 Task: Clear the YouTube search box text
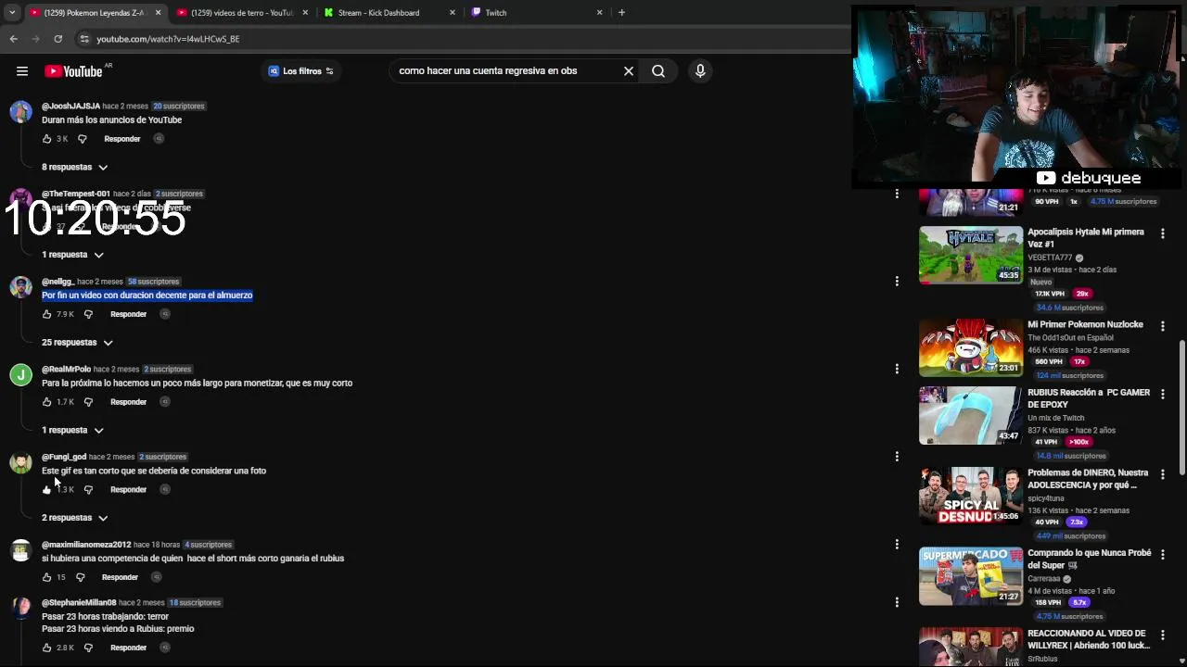tap(629, 71)
